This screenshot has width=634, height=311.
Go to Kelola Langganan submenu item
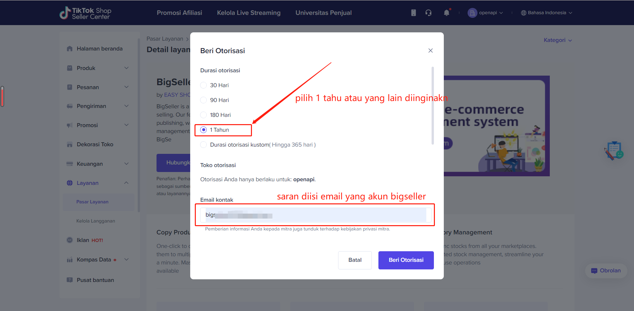click(96, 221)
